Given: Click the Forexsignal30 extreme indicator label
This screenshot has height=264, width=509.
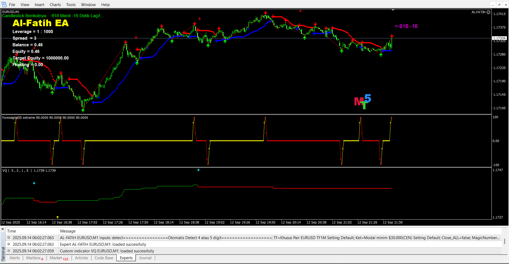Looking at the screenshot, I should click(45, 118).
